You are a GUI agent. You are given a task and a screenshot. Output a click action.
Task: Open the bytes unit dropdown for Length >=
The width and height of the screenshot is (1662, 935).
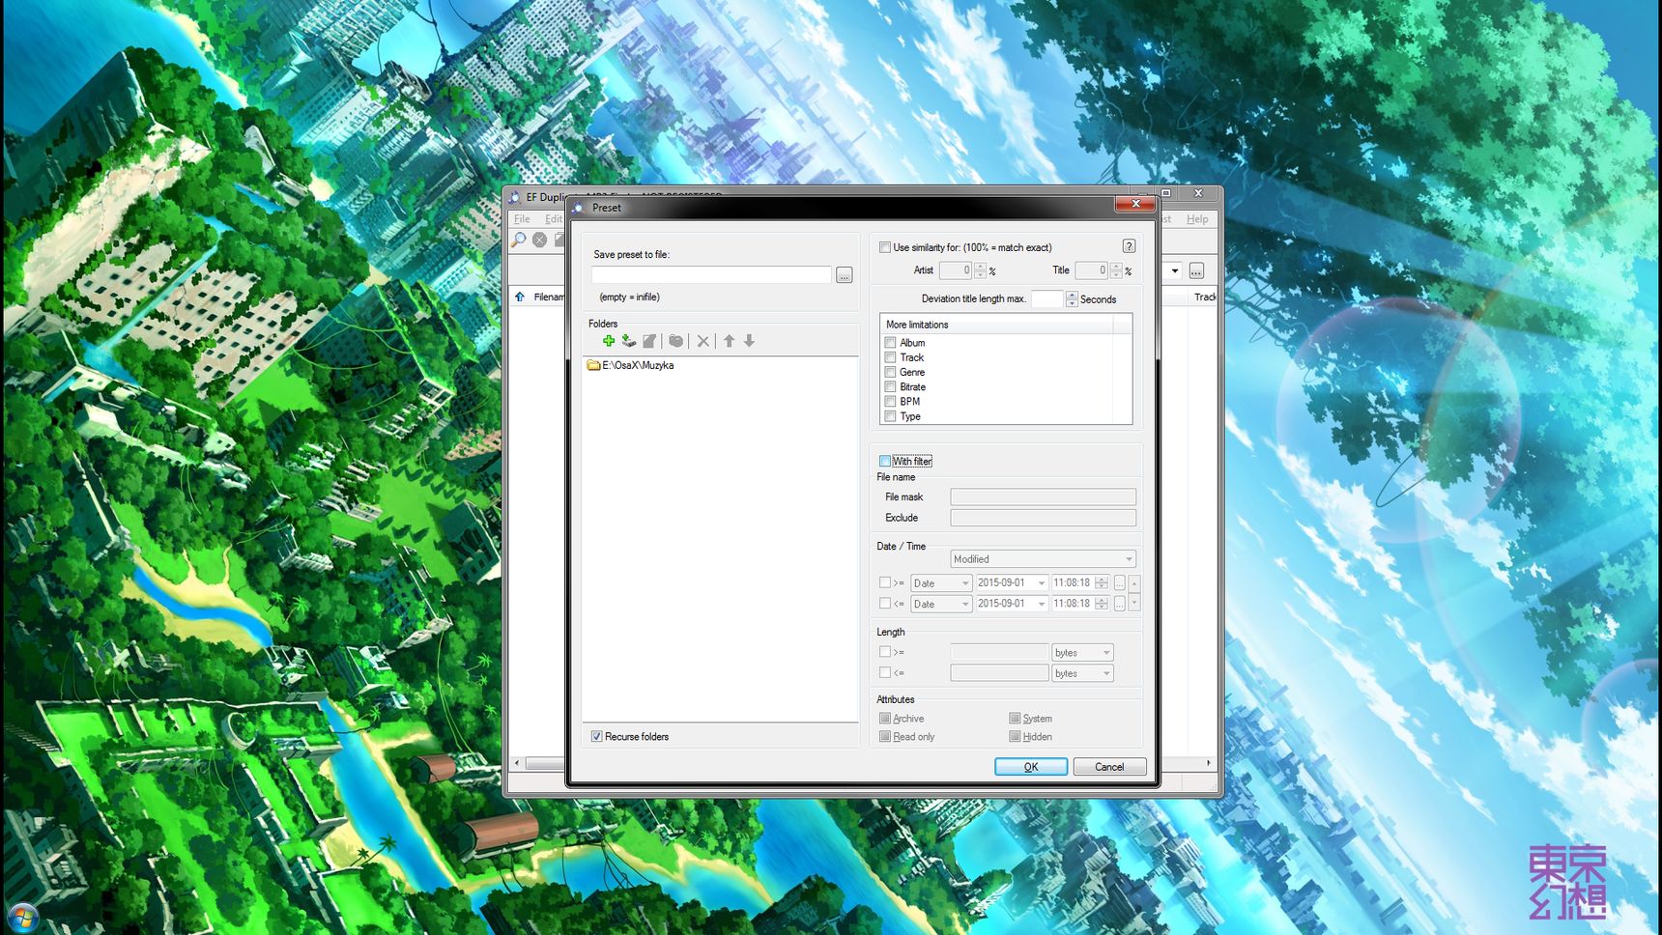pyautogui.click(x=1082, y=653)
